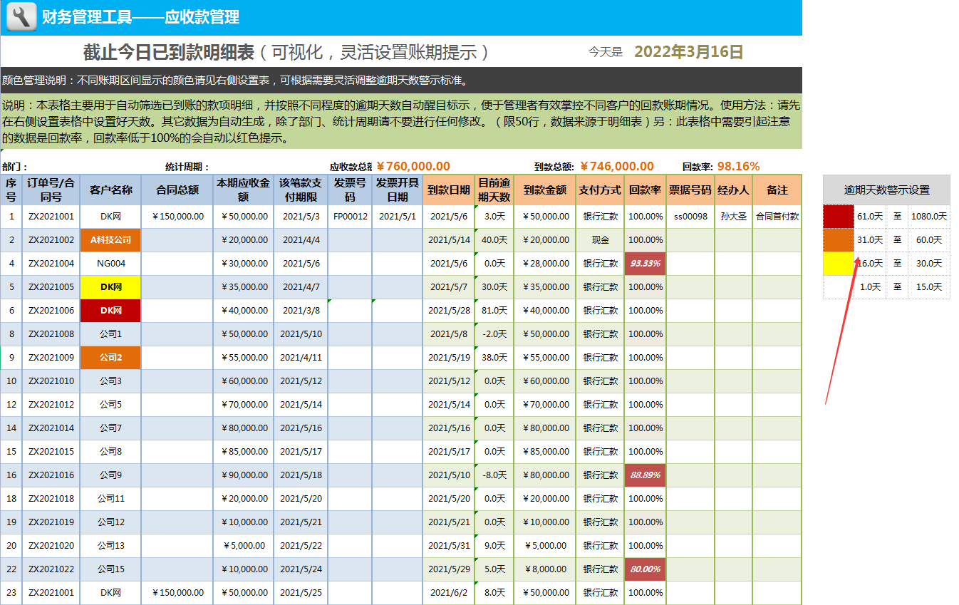Select the 票据号码 column header
Viewport: 959px width, 605px height.
691,190
